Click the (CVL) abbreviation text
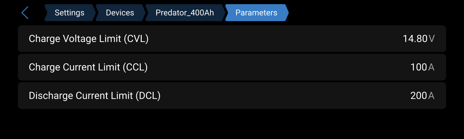This screenshot has width=464, height=139. 136,39
